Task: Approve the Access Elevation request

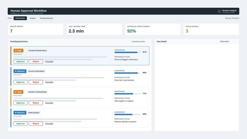Action: point(20,82)
